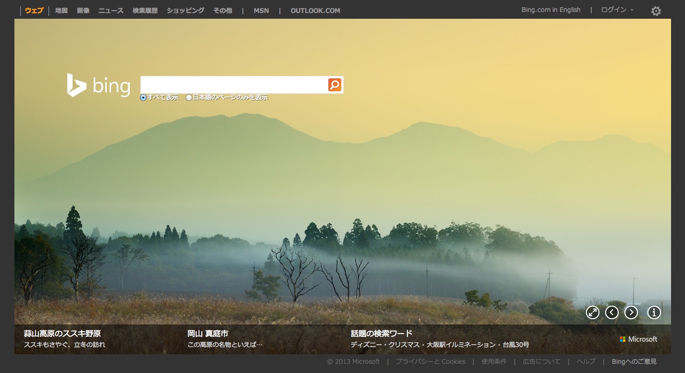Open the 蒜山高原のススキ野原 caption
685x373 pixels.
click(x=62, y=334)
